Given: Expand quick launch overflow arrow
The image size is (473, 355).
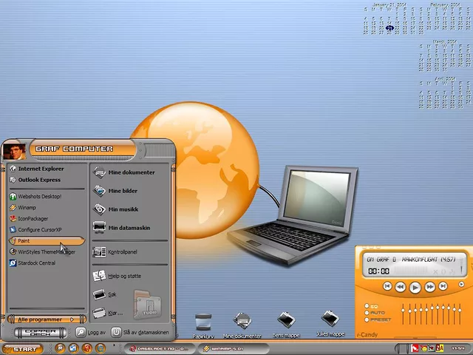Looking at the screenshot, I should point(114,345).
